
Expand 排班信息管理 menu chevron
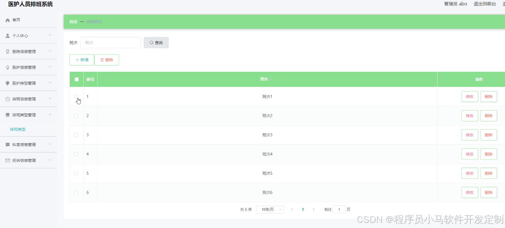click(x=50, y=99)
